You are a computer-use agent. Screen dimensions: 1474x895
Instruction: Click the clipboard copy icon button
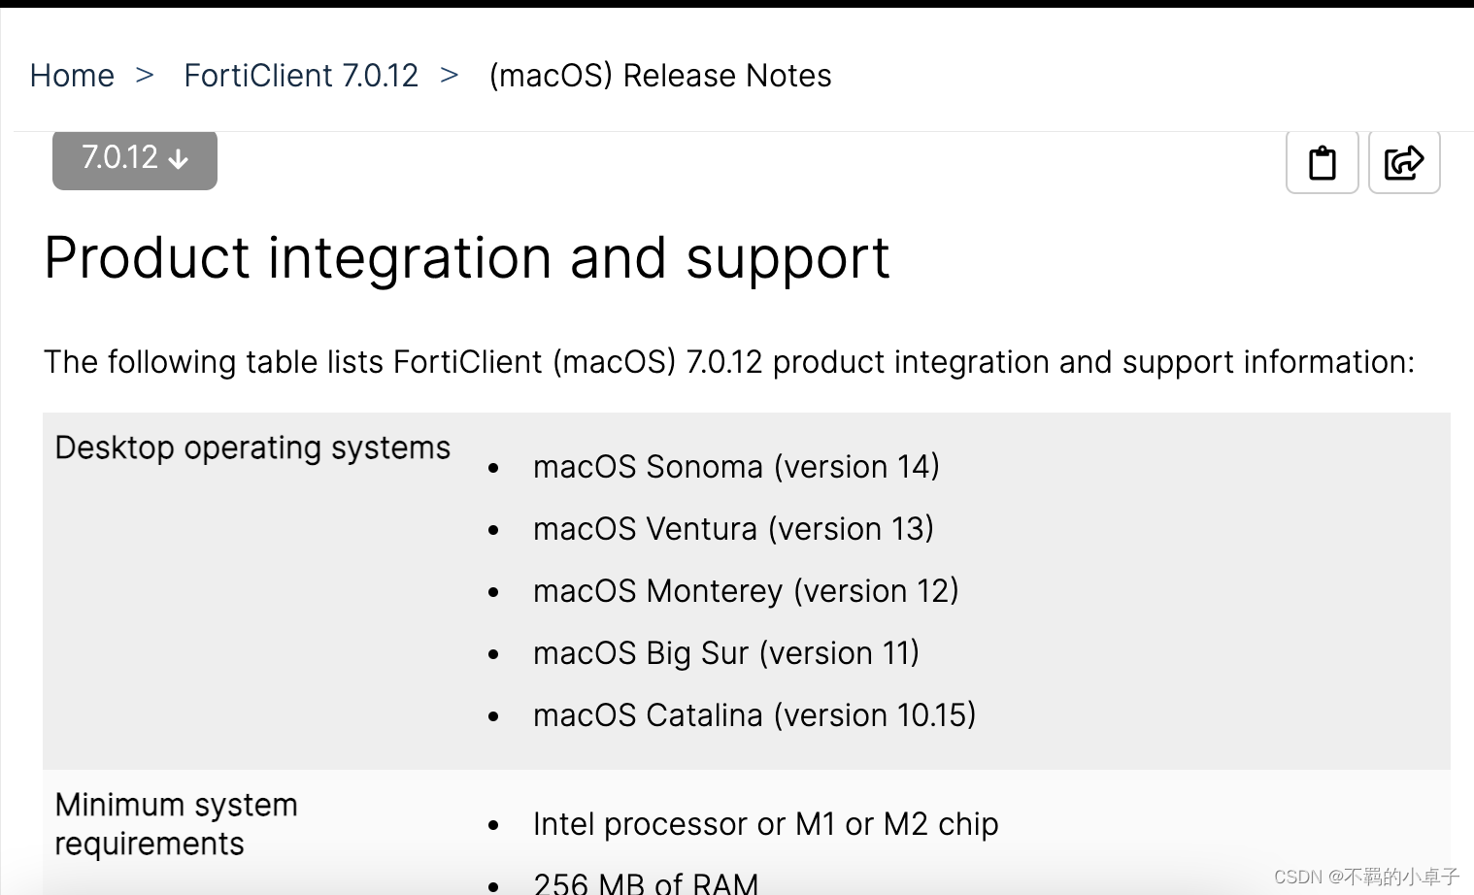1322,161
